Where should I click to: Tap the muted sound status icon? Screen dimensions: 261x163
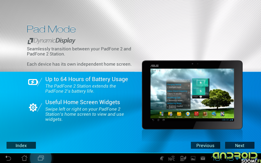[161, 159]
